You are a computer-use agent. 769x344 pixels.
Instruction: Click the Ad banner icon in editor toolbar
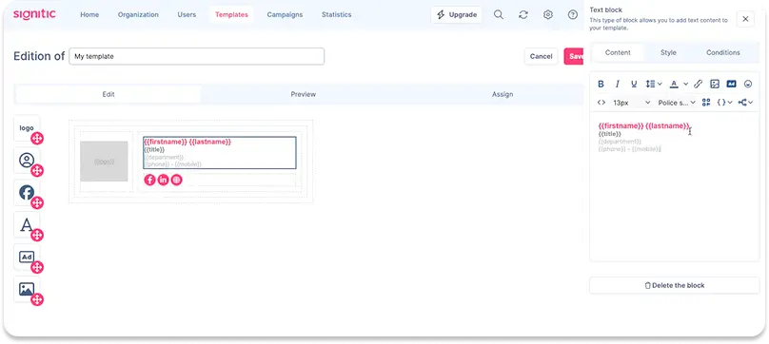click(x=731, y=84)
